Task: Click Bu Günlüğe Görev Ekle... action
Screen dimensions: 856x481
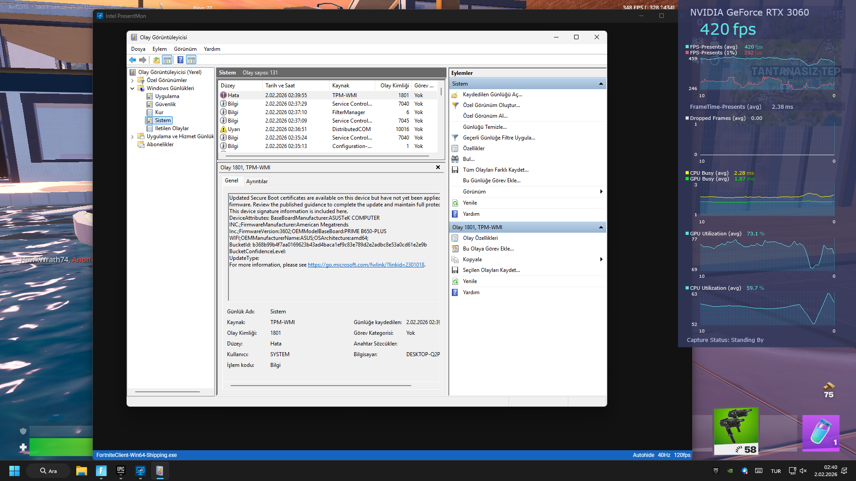Action: pos(492,181)
